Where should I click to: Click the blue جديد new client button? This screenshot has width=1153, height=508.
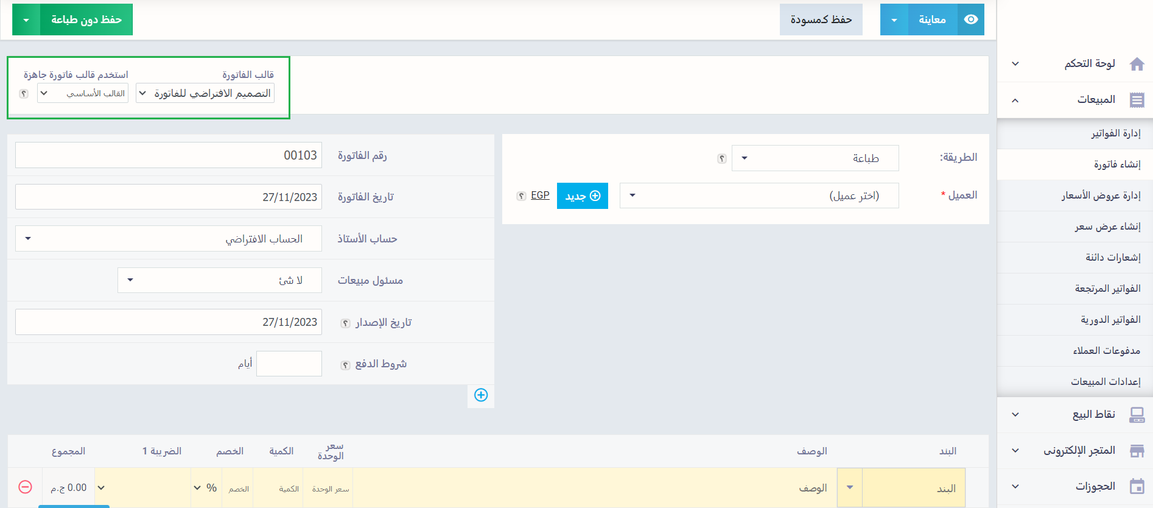(582, 196)
